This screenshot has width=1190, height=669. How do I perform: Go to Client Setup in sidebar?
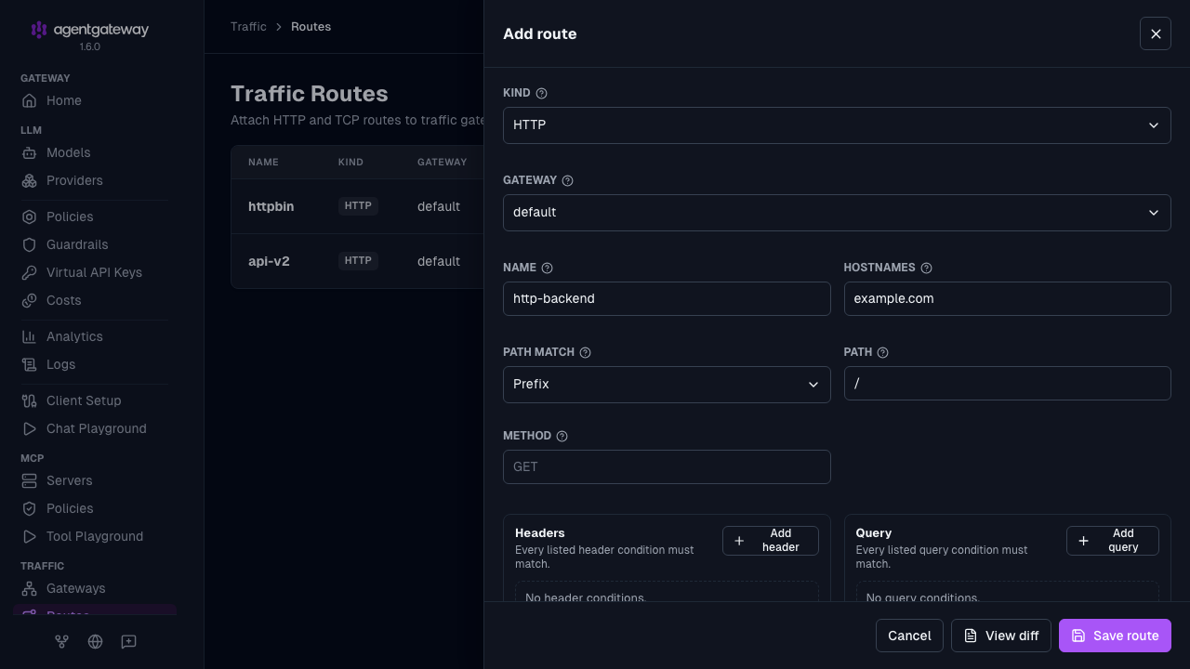pyautogui.click(x=94, y=400)
